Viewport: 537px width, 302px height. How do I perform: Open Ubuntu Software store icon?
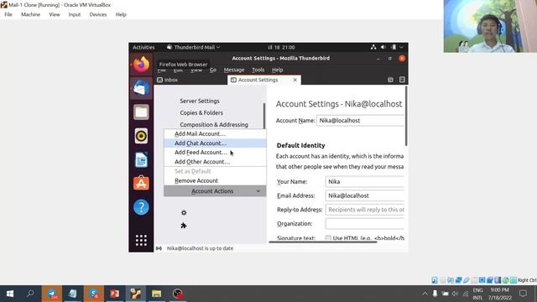[x=141, y=183]
